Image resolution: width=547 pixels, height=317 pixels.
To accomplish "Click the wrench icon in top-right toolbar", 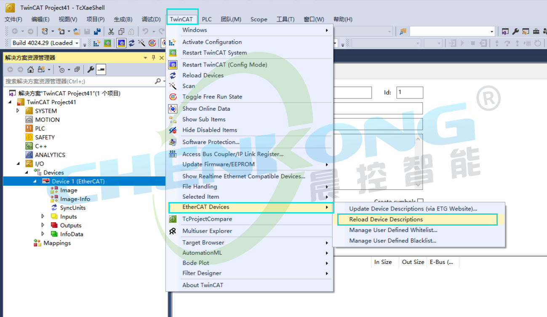I will pyautogui.click(x=515, y=31).
